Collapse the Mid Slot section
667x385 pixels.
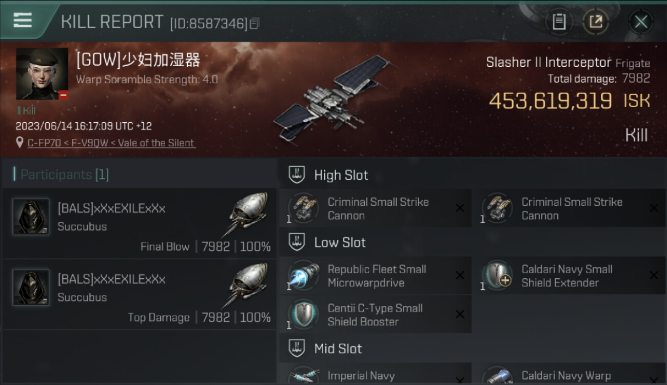coord(297,349)
